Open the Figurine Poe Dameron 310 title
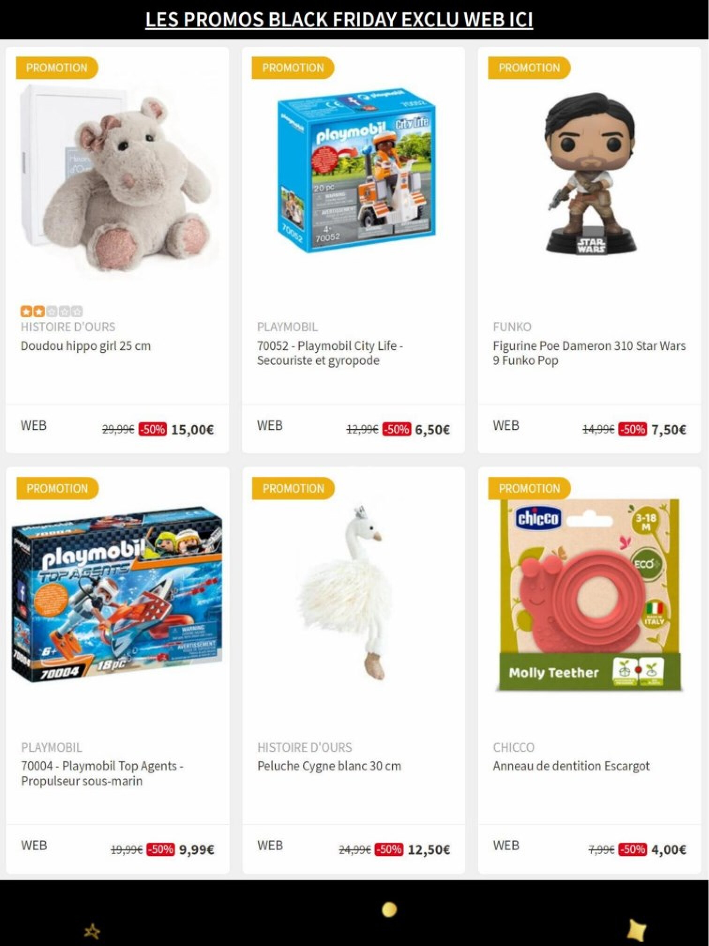The image size is (709, 946). click(x=589, y=353)
